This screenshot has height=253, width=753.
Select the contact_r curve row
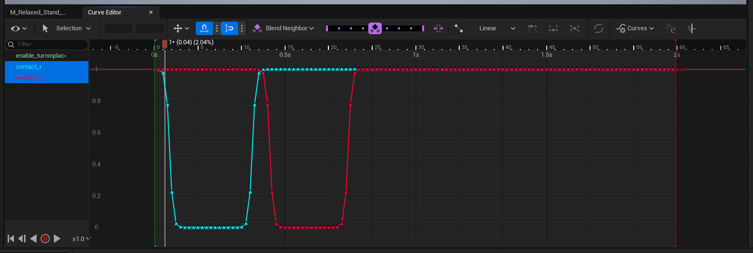pyautogui.click(x=47, y=66)
